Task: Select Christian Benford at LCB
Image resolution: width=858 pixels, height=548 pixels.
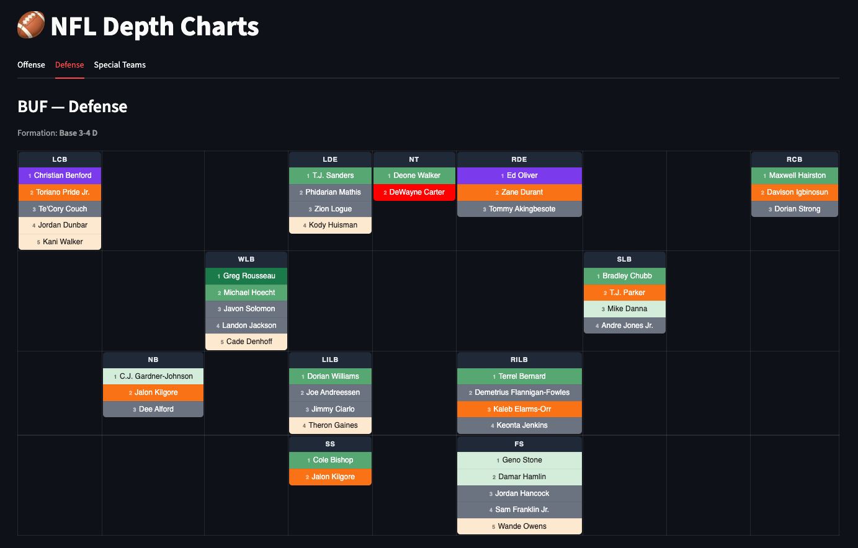Action: 60,175
